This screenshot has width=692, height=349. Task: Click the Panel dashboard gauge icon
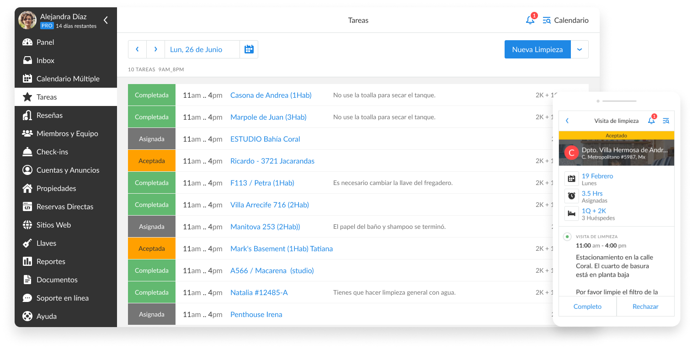(27, 42)
